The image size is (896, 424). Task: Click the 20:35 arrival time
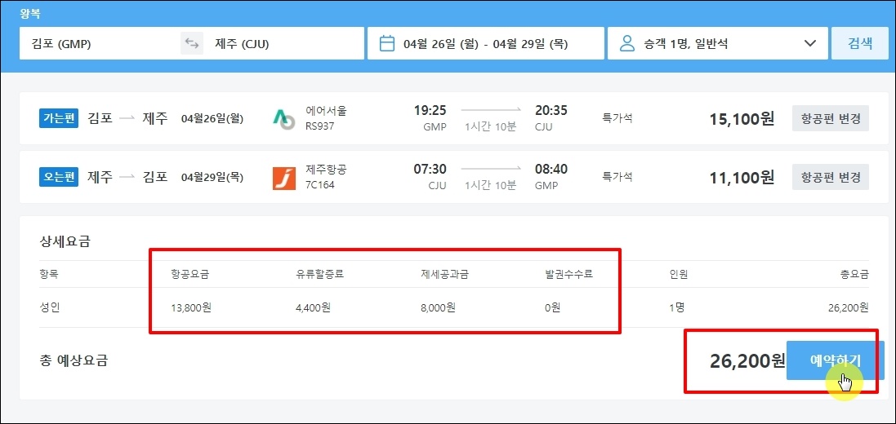(x=551, y=111)
